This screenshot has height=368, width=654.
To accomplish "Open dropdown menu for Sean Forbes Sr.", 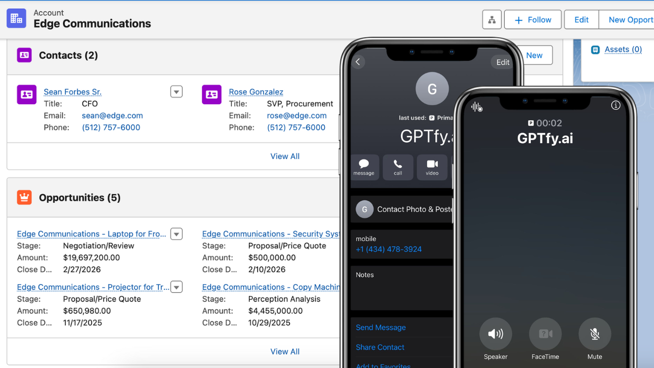I will [176, 92].
